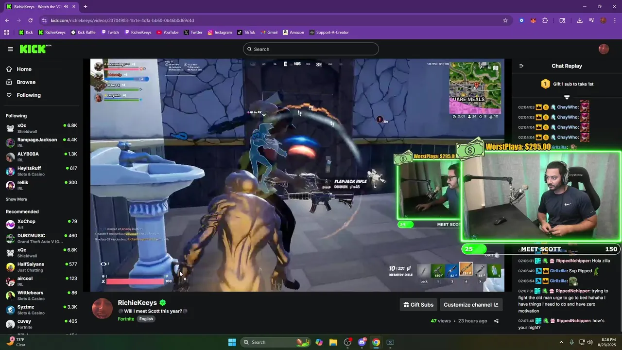Open File Explorer from the taskbar

(x=333, y=342)
